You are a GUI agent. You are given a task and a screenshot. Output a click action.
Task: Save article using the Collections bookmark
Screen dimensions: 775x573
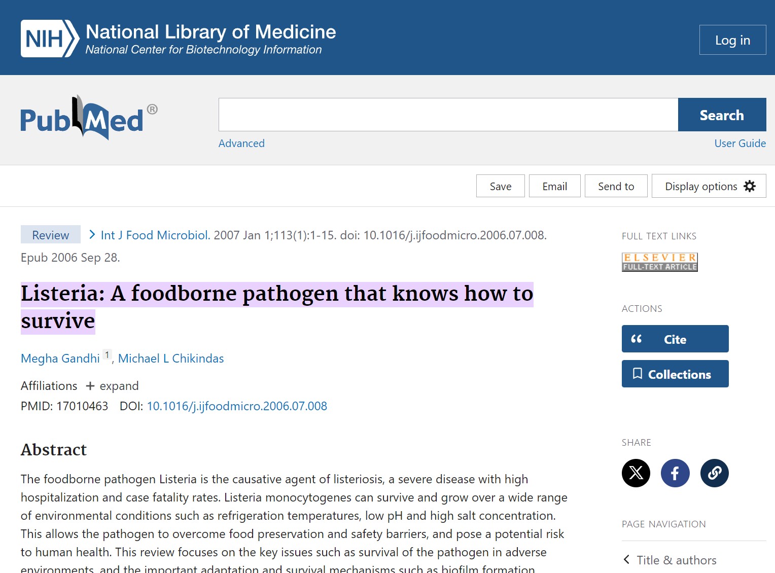pos(675,374)
